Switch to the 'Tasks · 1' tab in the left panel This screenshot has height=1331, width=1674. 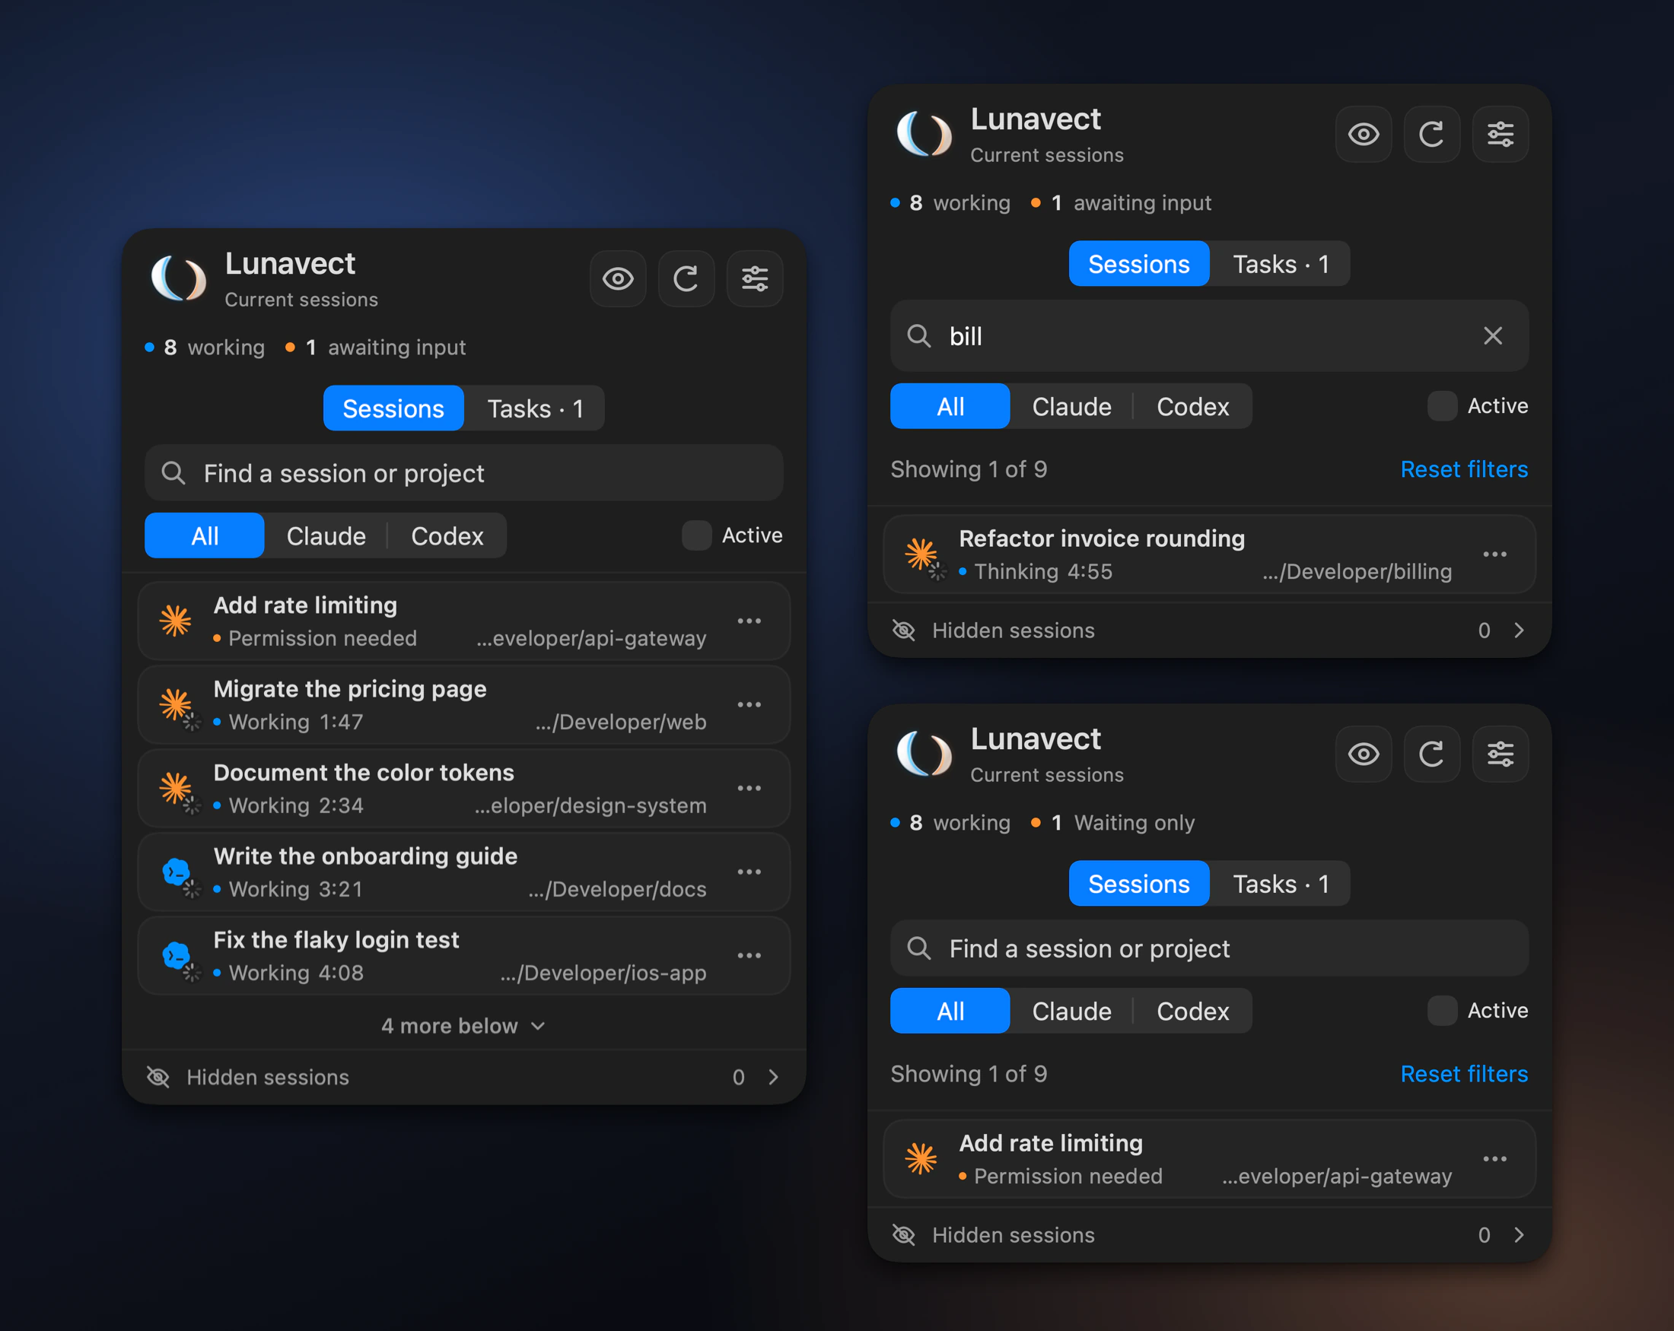coord(535,408)
